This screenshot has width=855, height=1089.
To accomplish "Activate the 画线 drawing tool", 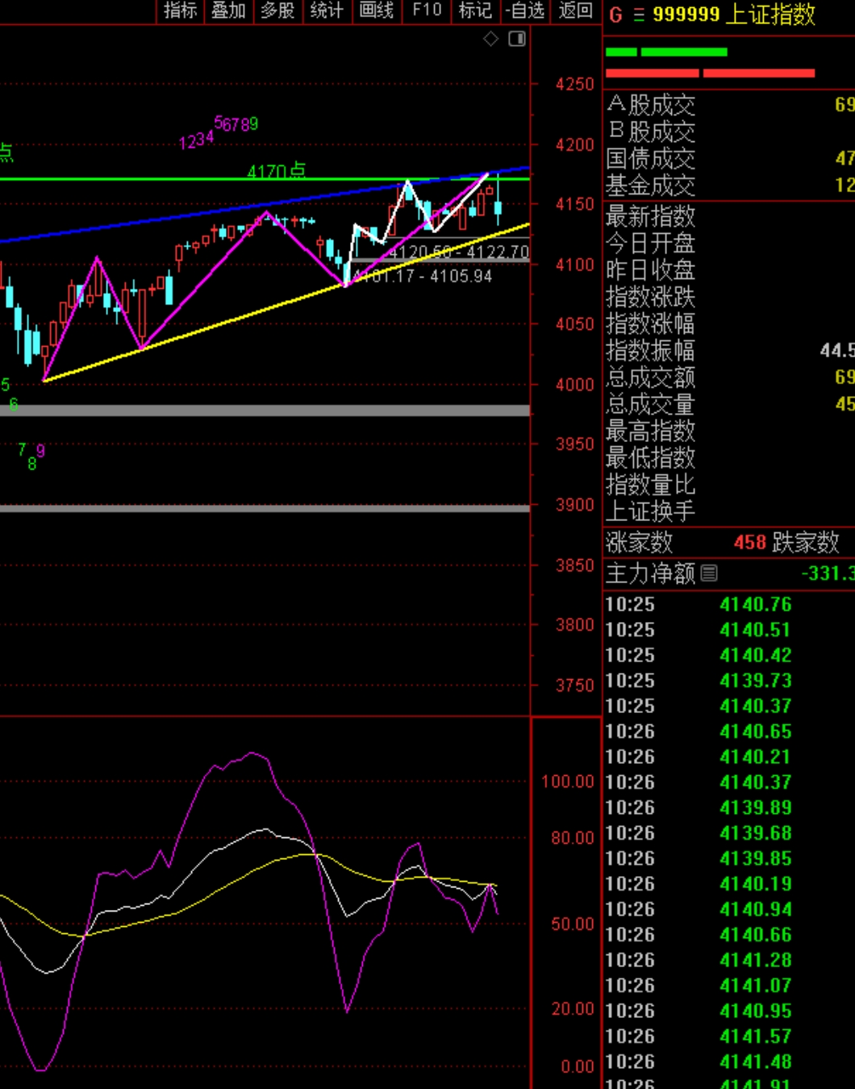I will (x=376, y=10).
